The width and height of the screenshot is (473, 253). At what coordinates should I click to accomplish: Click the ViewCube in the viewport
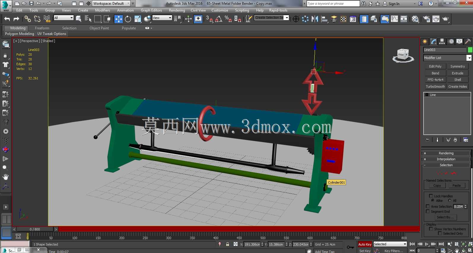click(403, 55)
